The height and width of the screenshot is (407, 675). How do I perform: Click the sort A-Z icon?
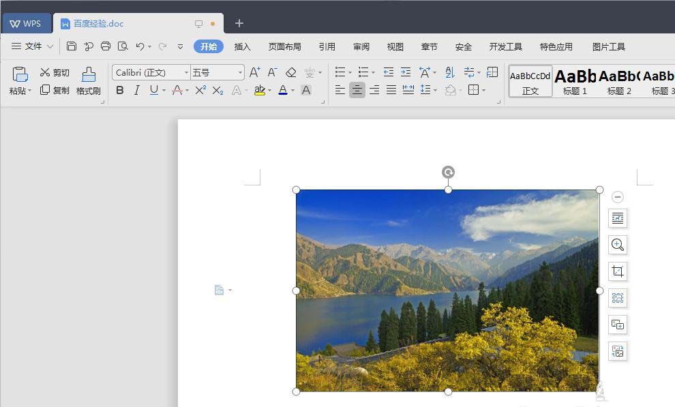click(x=449, y=72)
